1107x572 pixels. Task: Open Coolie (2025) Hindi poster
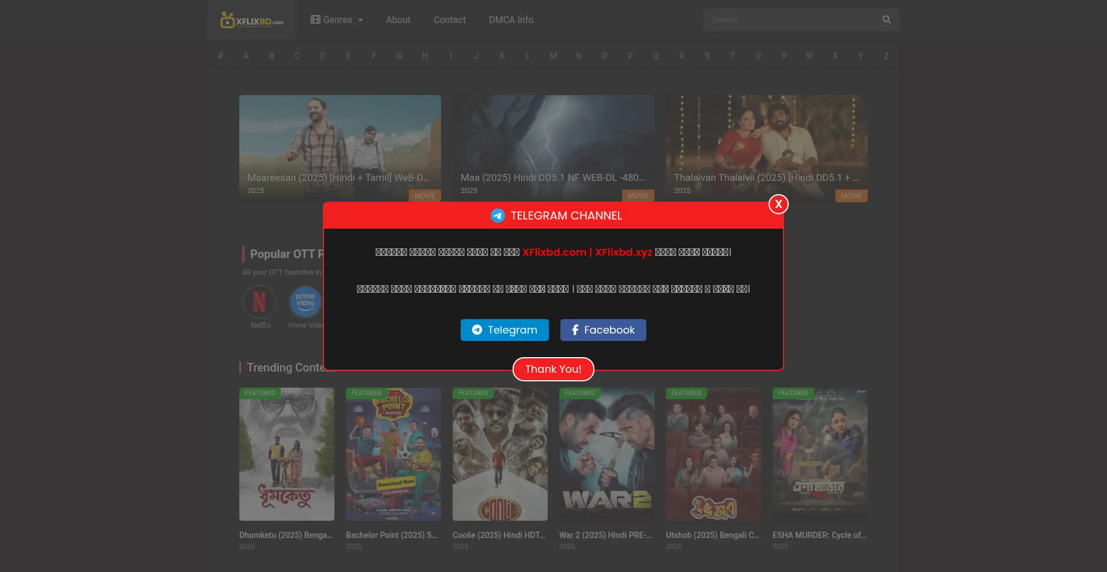point(500,454)
